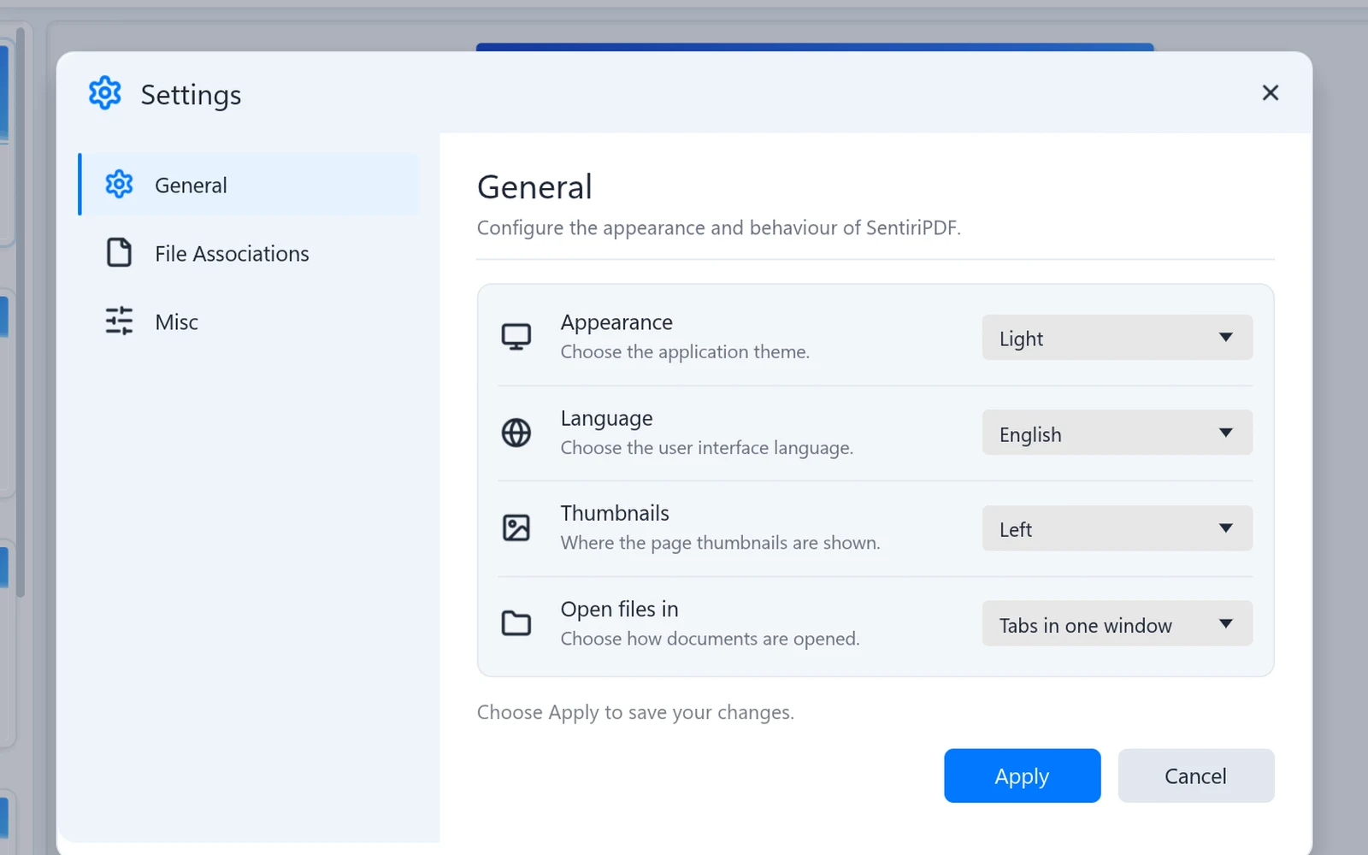
Task: Click 'Configure the appearance and behaviour of SentiriPDF.' text
Action: (719, 227)
